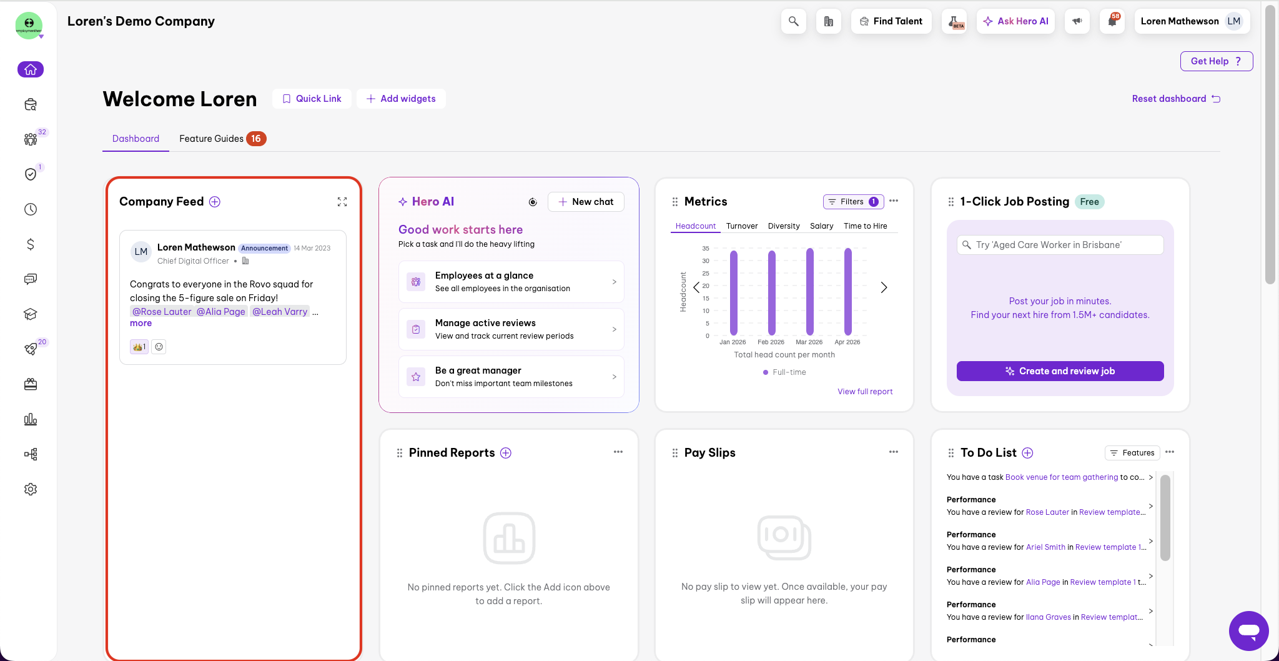Open the View full report link
This screenshot has height=661, width=1279.
[x=865, y=392]
